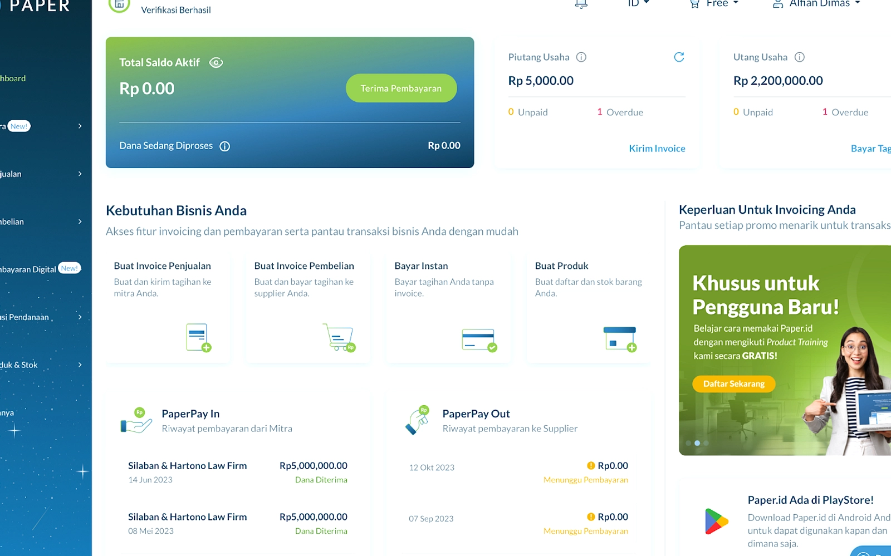
Task: Toggle Total Saldo Aktif eye visibility icon
Action: coord(216,63)
